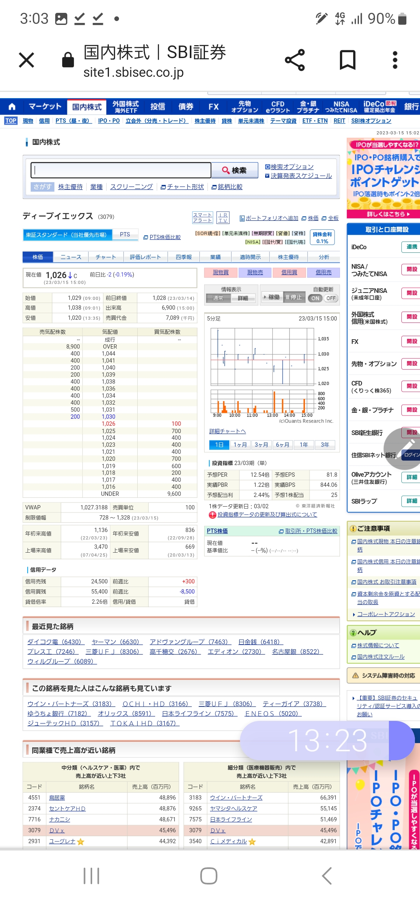Open 貸株金利 0.1% box
Image resolution: width=420 pixels, height=902 pixels.
(x=322, y=238)
